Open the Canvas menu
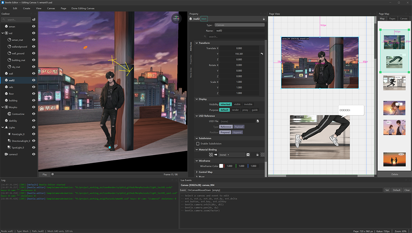The height and width of the screenshot is (233, 412). click(51, 8)
